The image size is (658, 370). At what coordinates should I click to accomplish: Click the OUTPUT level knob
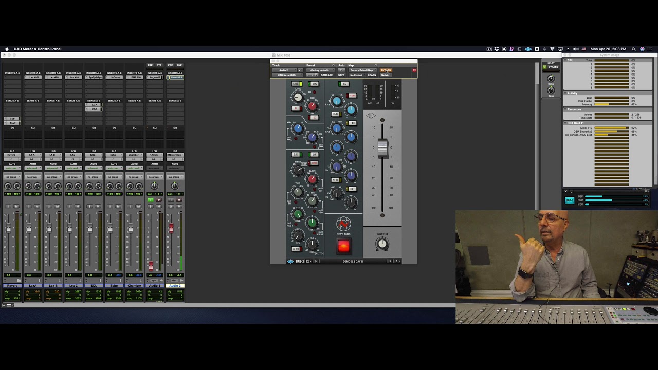[x=382, y=244]
